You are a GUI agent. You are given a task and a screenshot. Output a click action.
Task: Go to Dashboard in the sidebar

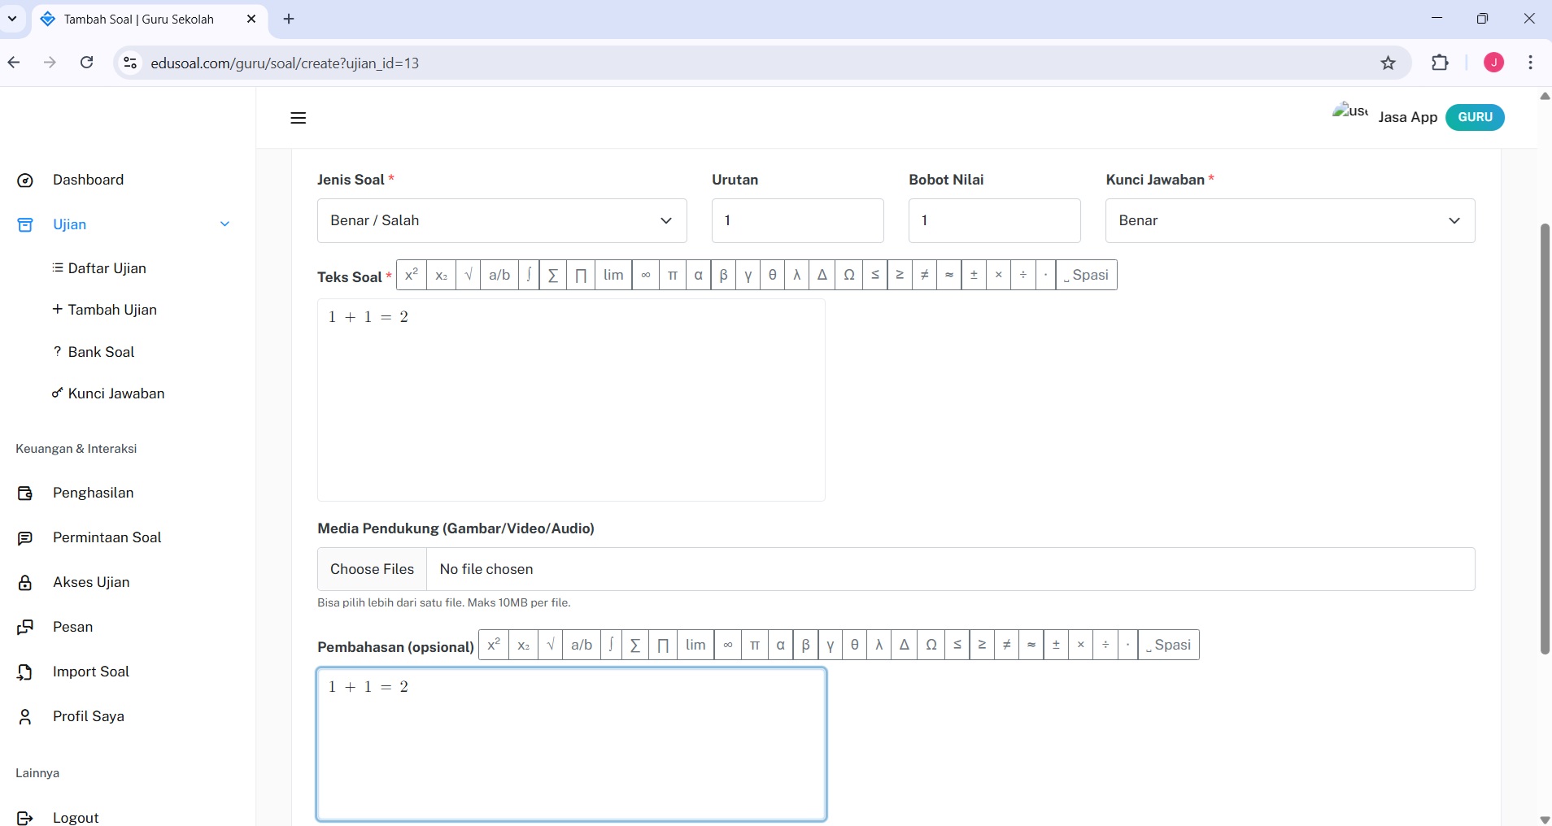(x=88, y=180)
